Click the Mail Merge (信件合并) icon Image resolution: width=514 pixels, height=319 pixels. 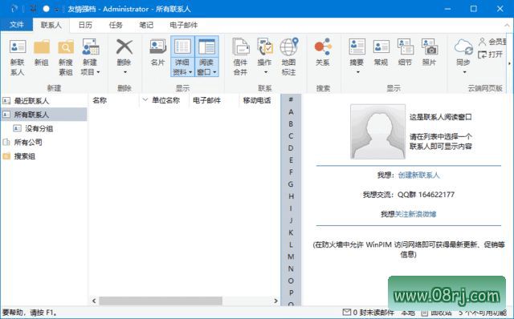[x=241, y=47]
